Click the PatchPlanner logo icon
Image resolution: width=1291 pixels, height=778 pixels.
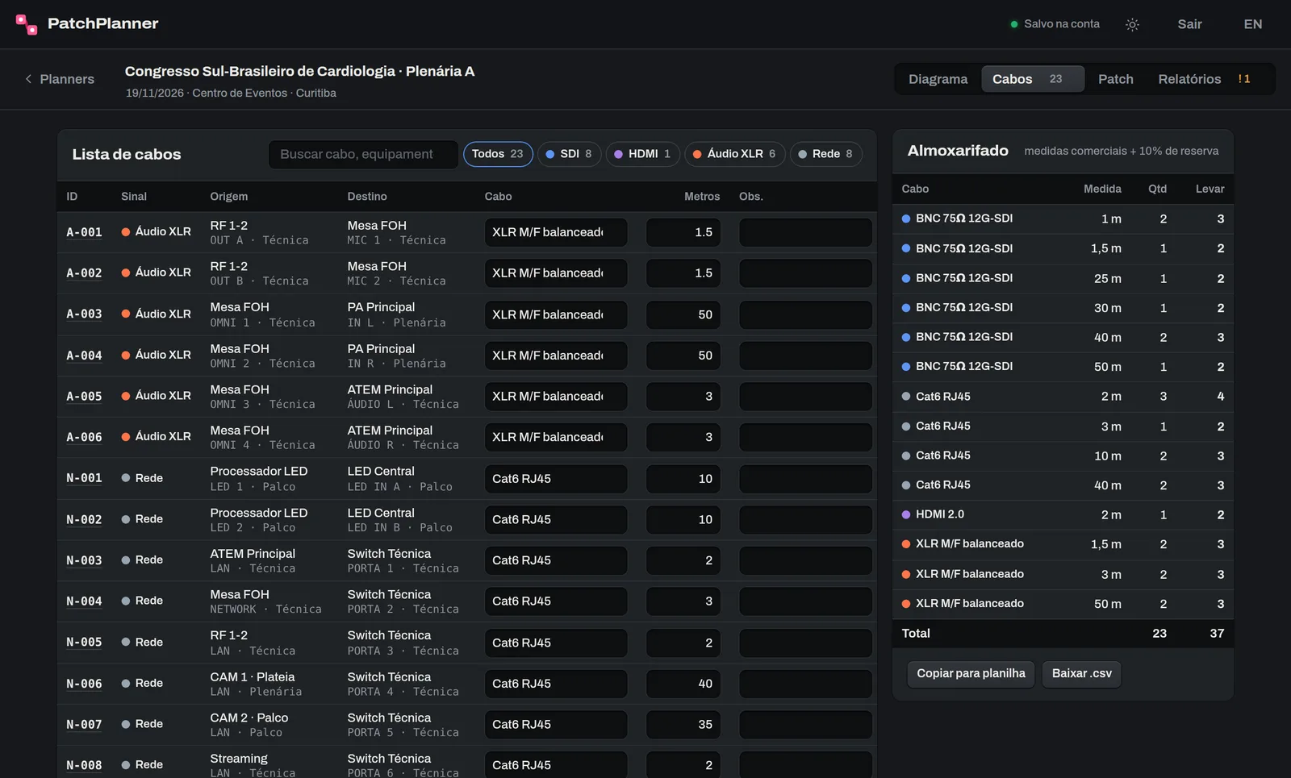coord(27,24)
